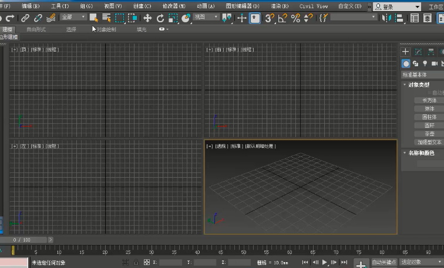Open the 全部 selection filter dropdown
This screenshot has height=268, width=444.
pyautogui.click(x=73, y=17)
